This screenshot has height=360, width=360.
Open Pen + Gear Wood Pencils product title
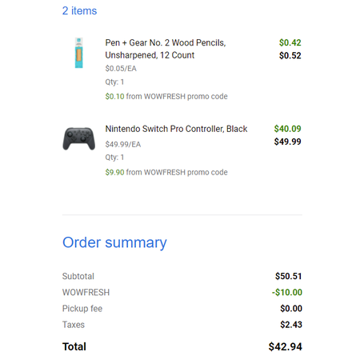[x=166, y=49]
